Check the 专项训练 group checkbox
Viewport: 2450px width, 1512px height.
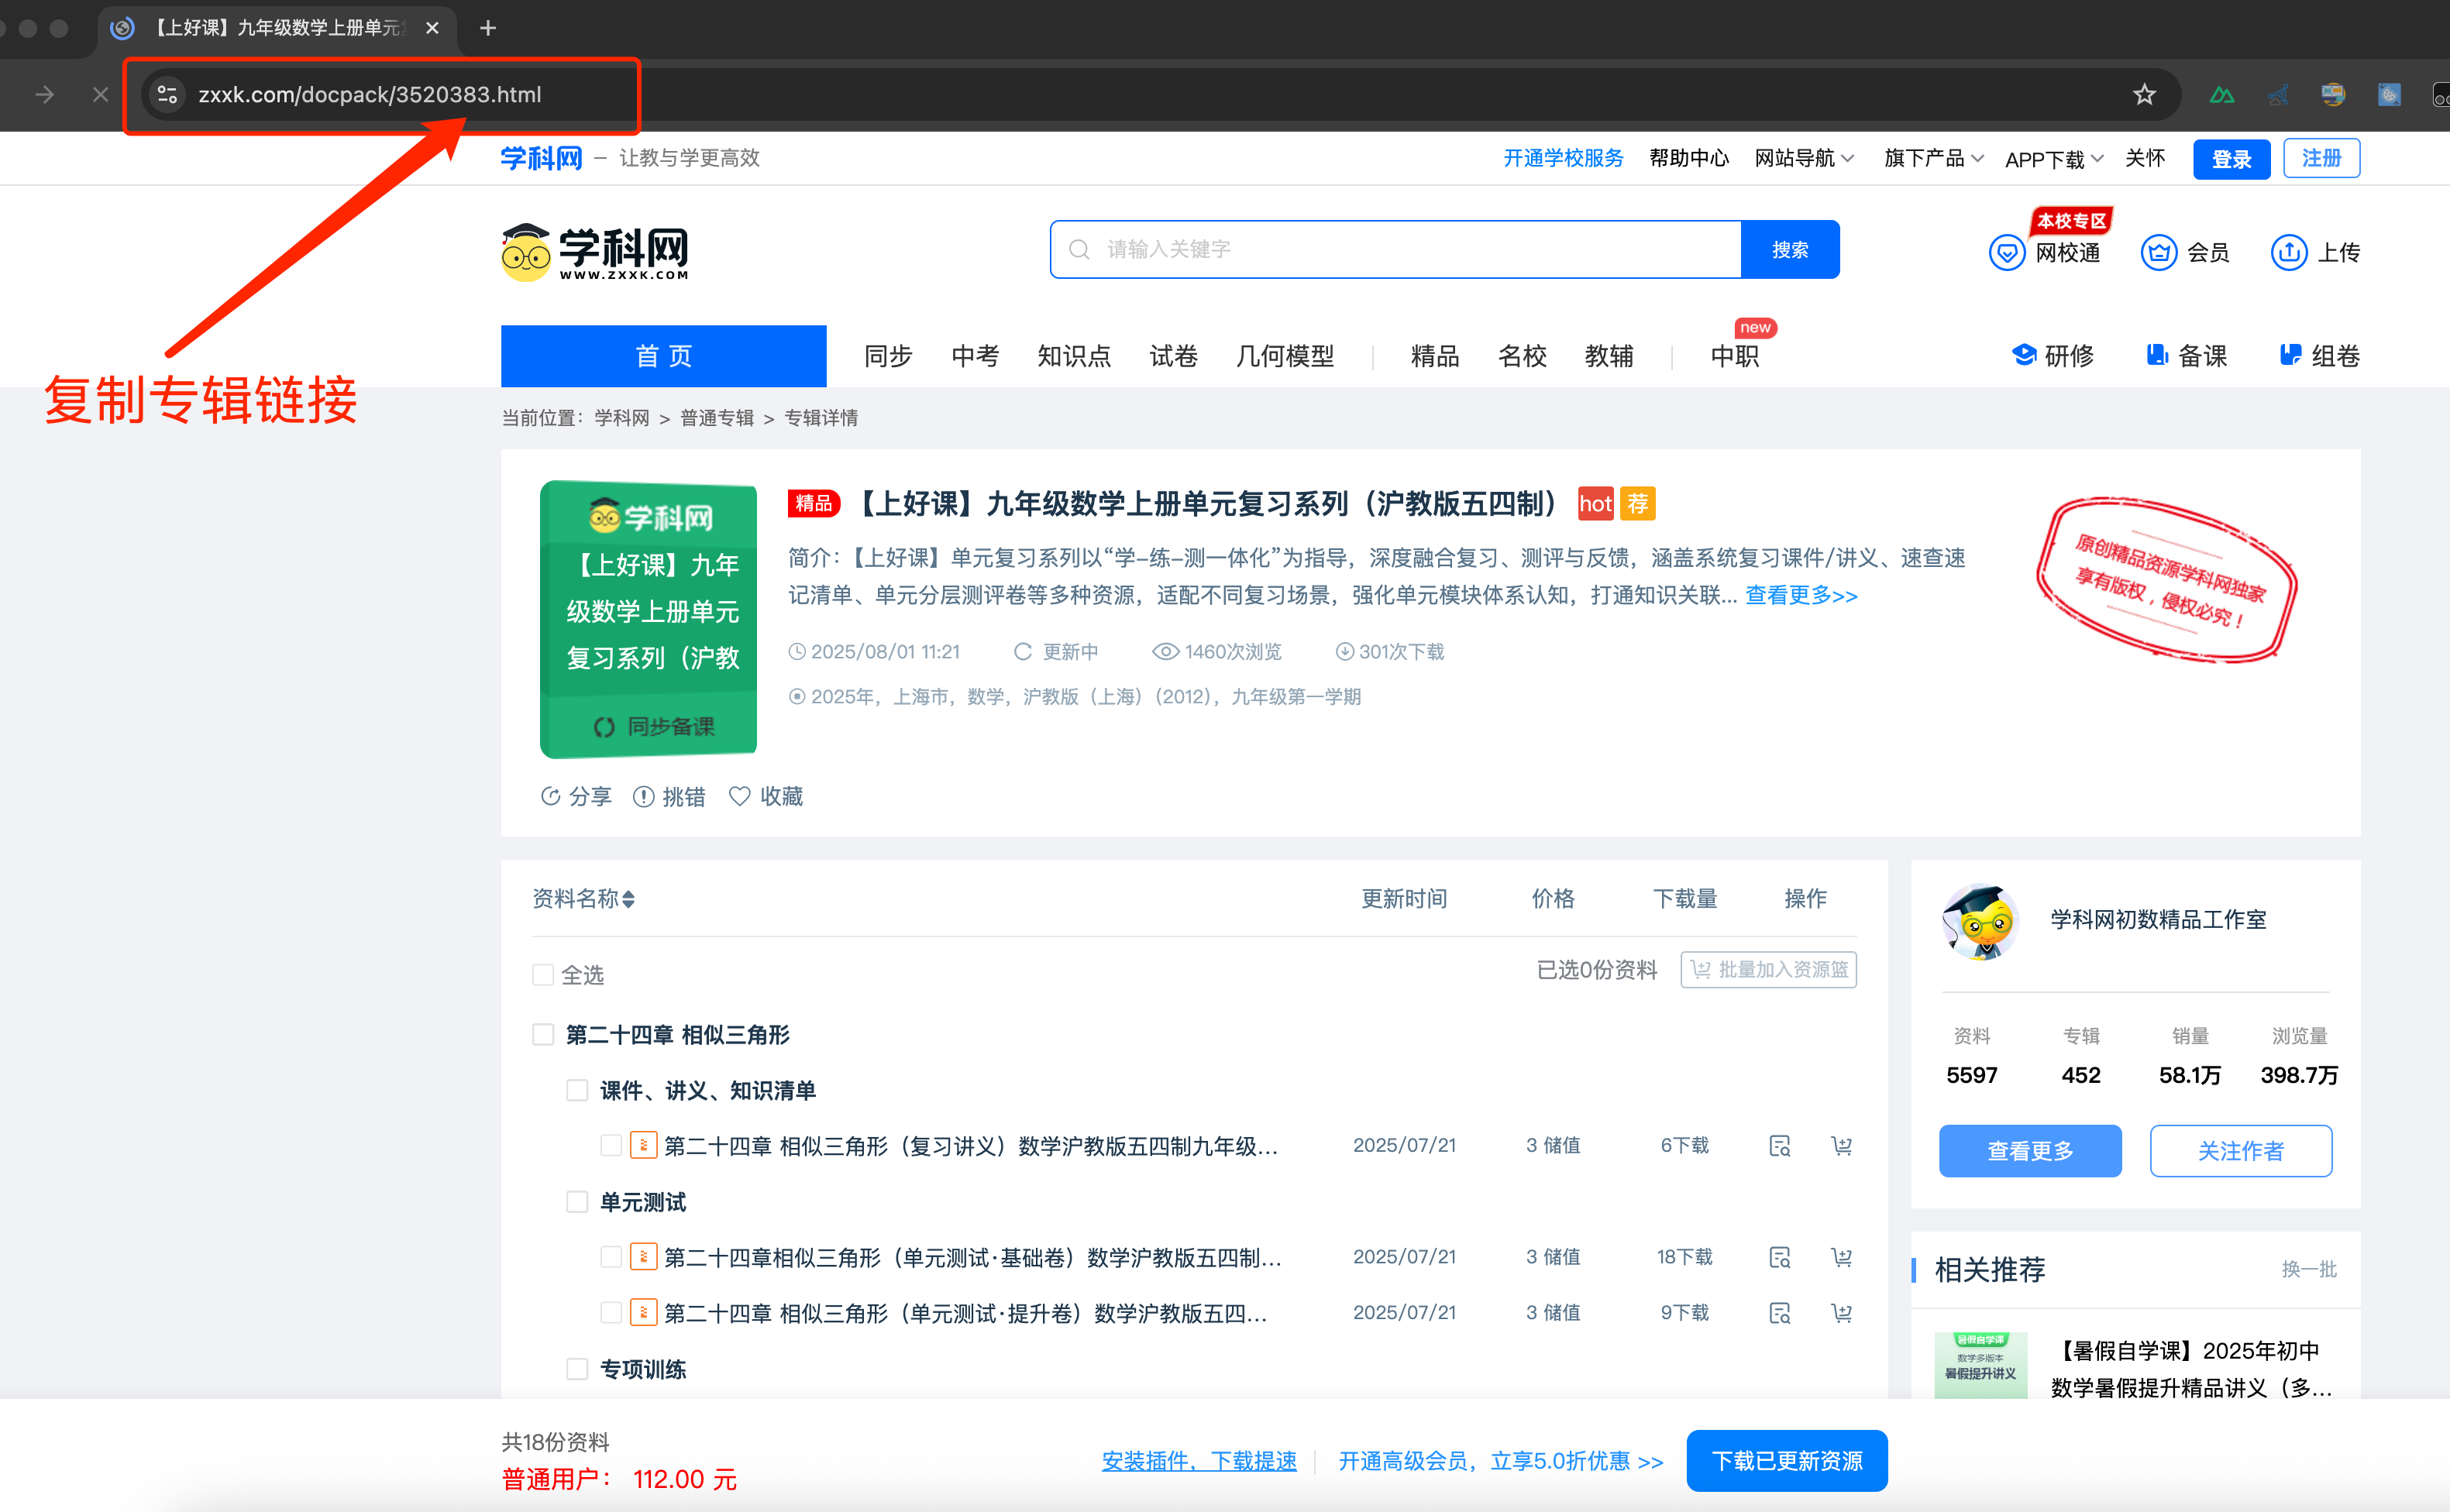pyautogui.click(x=577, y=1369)
